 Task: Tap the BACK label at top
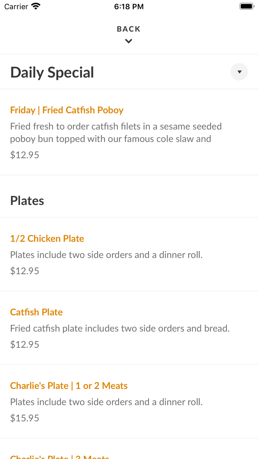pos(128,29)
